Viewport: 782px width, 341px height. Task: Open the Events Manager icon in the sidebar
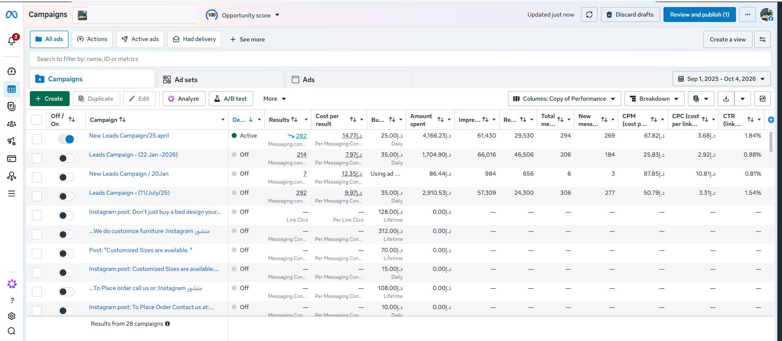click(x=12, y=176)
